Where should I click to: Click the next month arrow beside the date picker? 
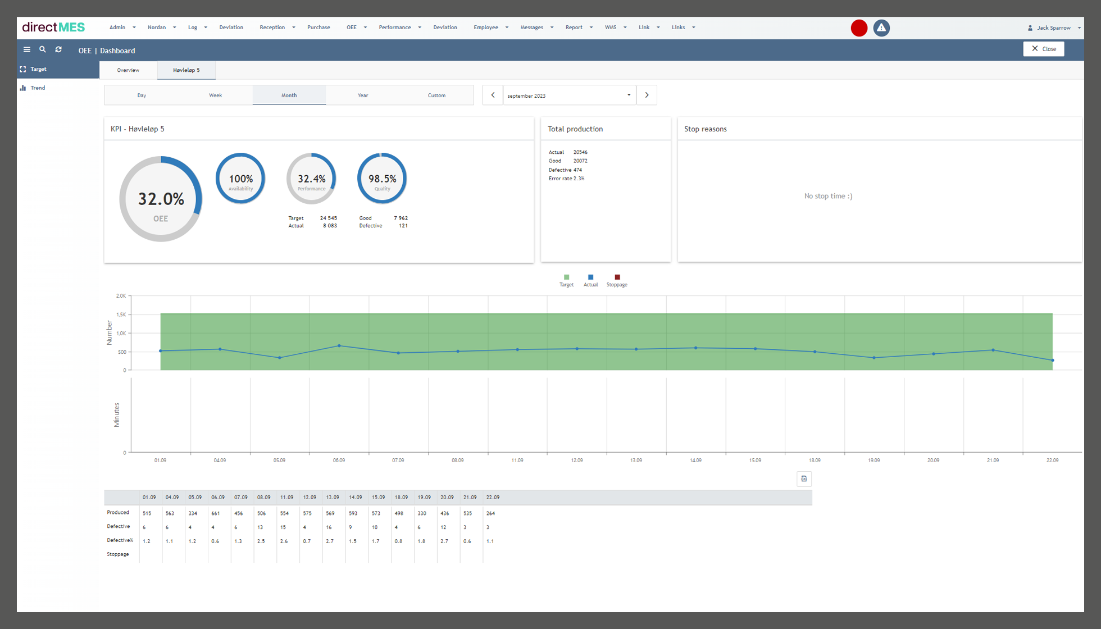click(647, 95)
